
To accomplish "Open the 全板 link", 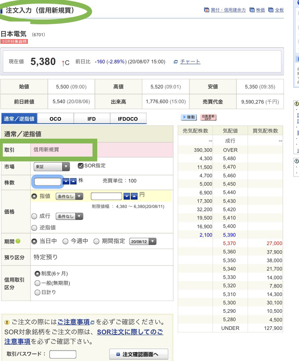I will click(x=279, y=10).
